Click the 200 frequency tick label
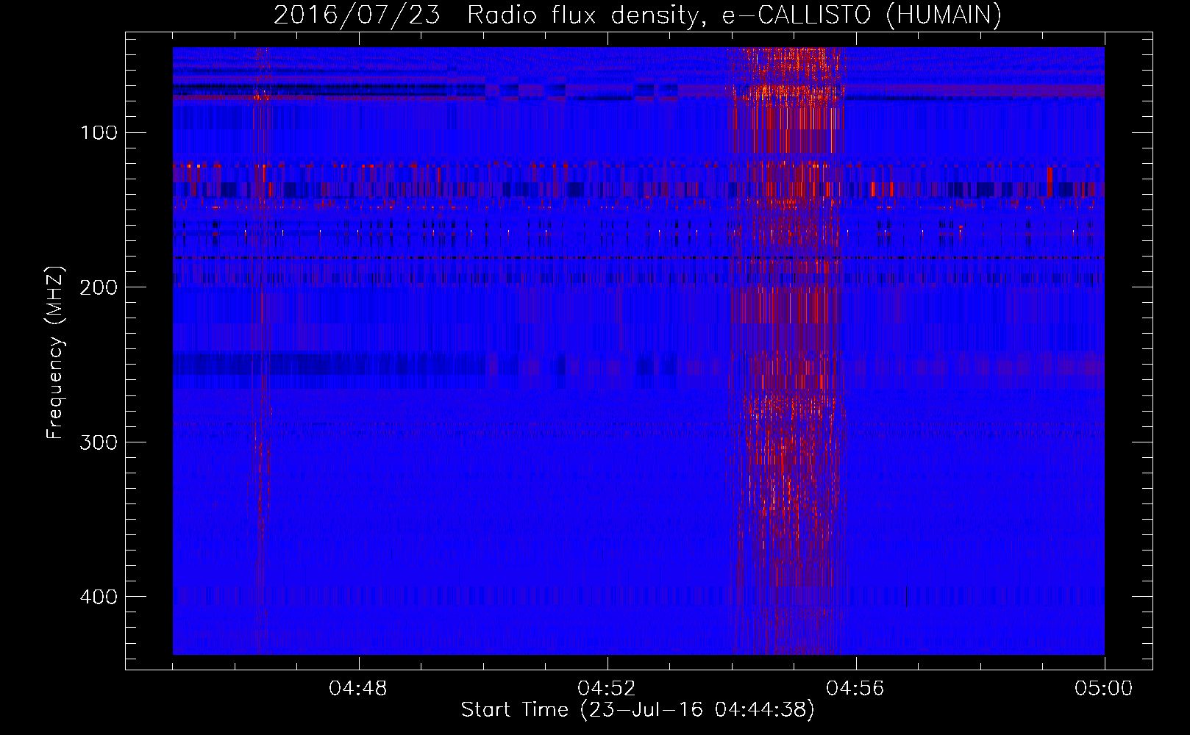The width and height of the screenshot is (1190, 735). (x=99, y=287)
